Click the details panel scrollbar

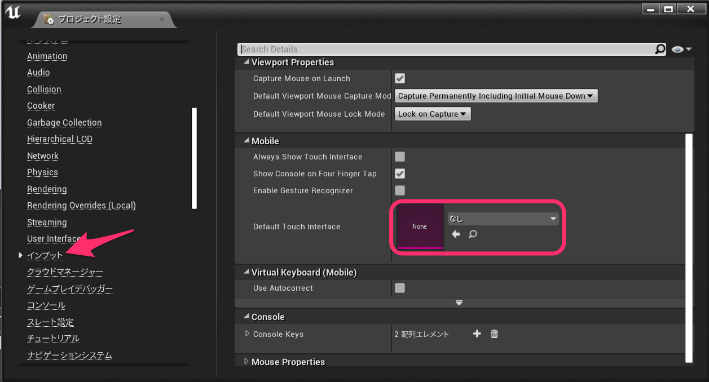(x=688, y=248)
